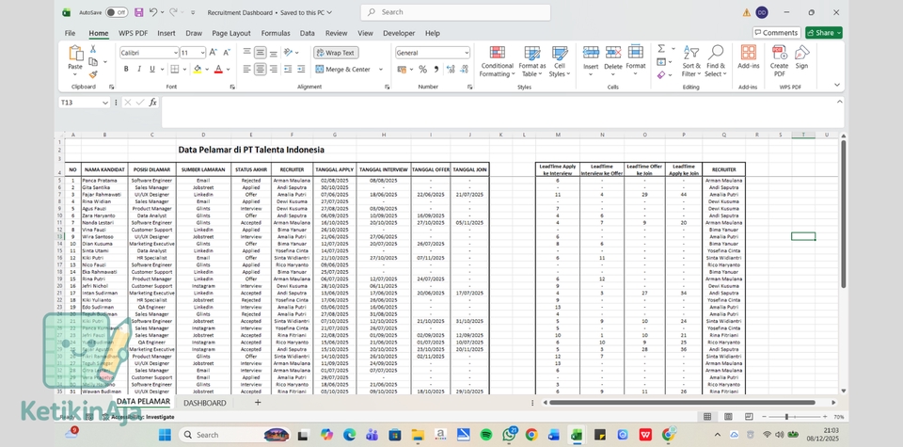
Task: Click the Decrease Font Size icon
Action: (x=226, y=53)
